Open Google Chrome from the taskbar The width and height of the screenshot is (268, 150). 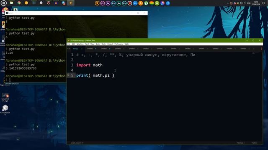(19, 3)
